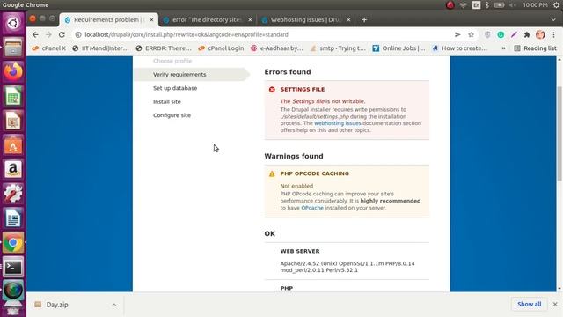View site information icon in address bar
563x317 pixels.
tap(78, 34)
